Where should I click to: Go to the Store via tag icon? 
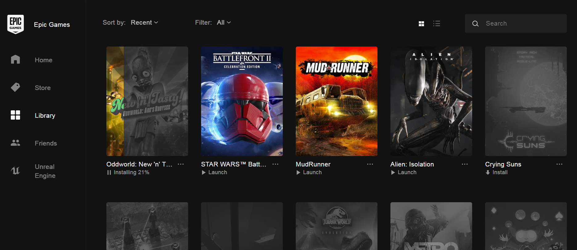15,88
